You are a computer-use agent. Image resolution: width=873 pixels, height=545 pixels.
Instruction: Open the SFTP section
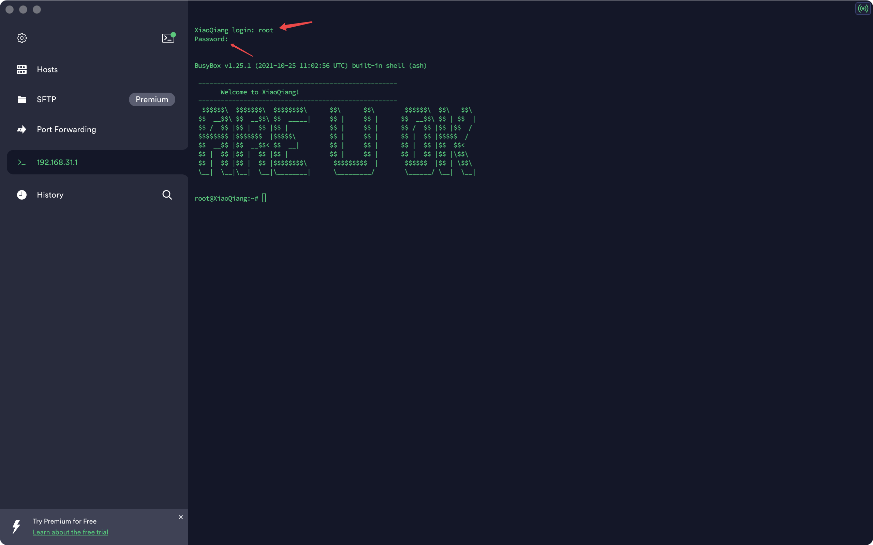pyautogui.click(x=46, y=99)
